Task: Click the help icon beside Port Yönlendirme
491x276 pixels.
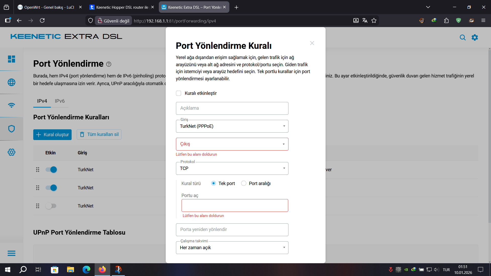Action: [109, 64]
